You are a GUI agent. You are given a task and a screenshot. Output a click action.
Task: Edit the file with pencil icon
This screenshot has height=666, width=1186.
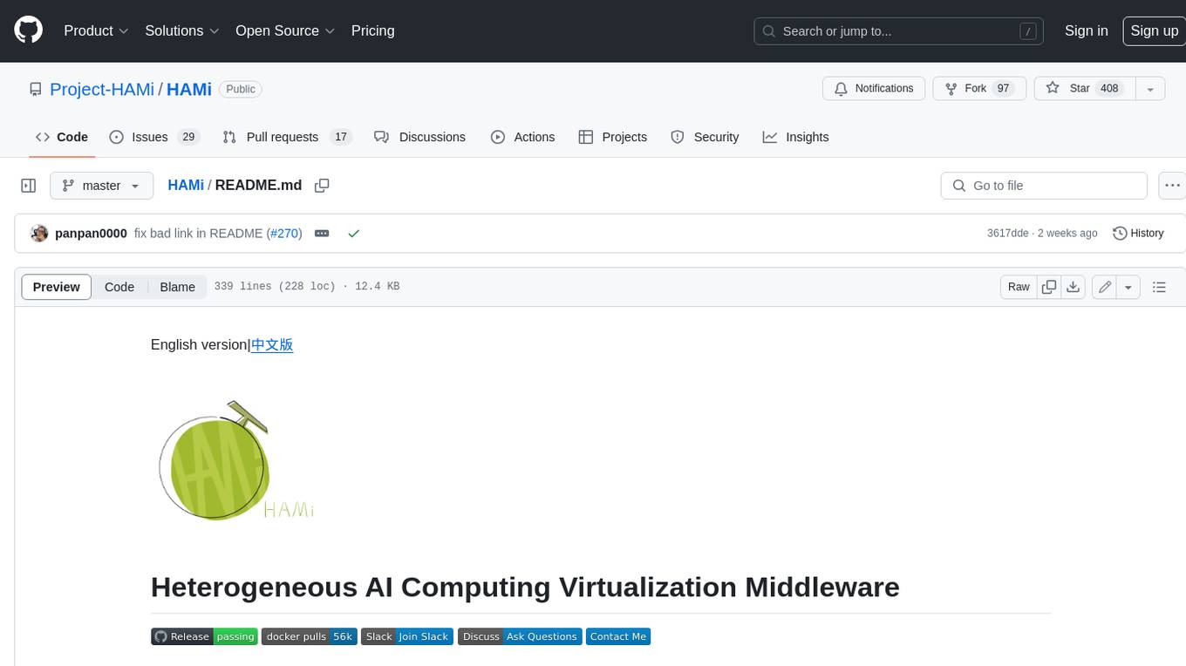coord(1104,287)
